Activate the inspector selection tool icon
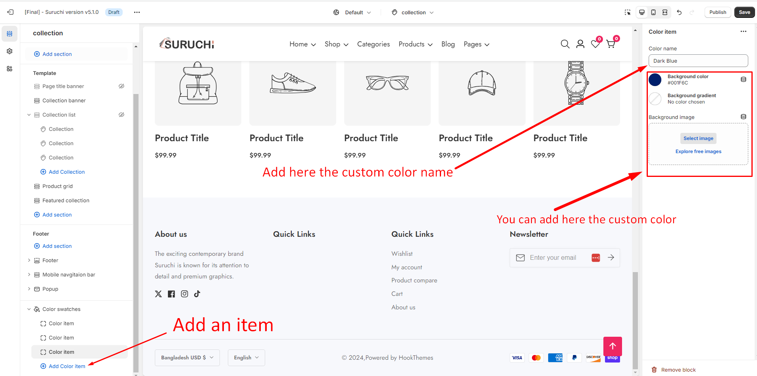Screen dimensions: 757x376 click(x=628, y=12)
